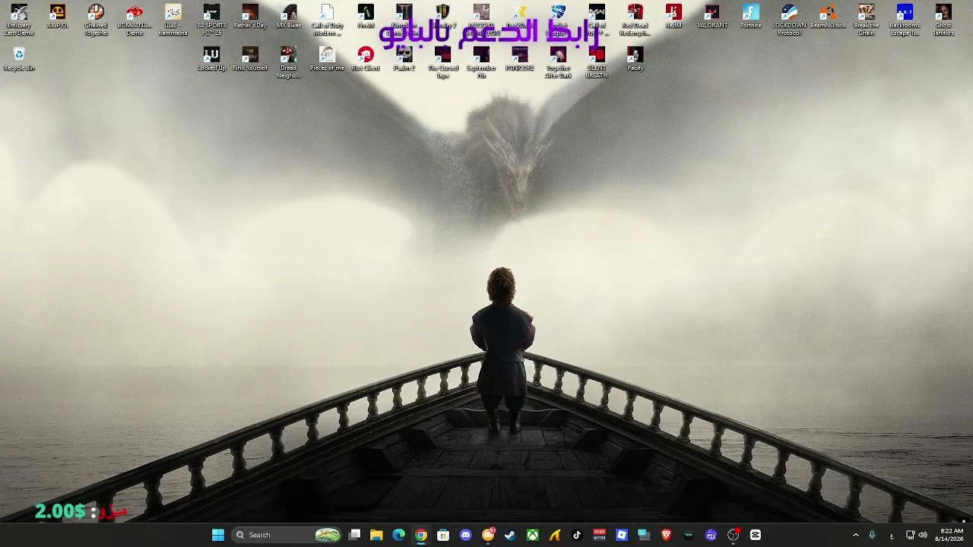
Task: Launch the R.E.P.O. desktop shortcut
Action: (57, 17)
